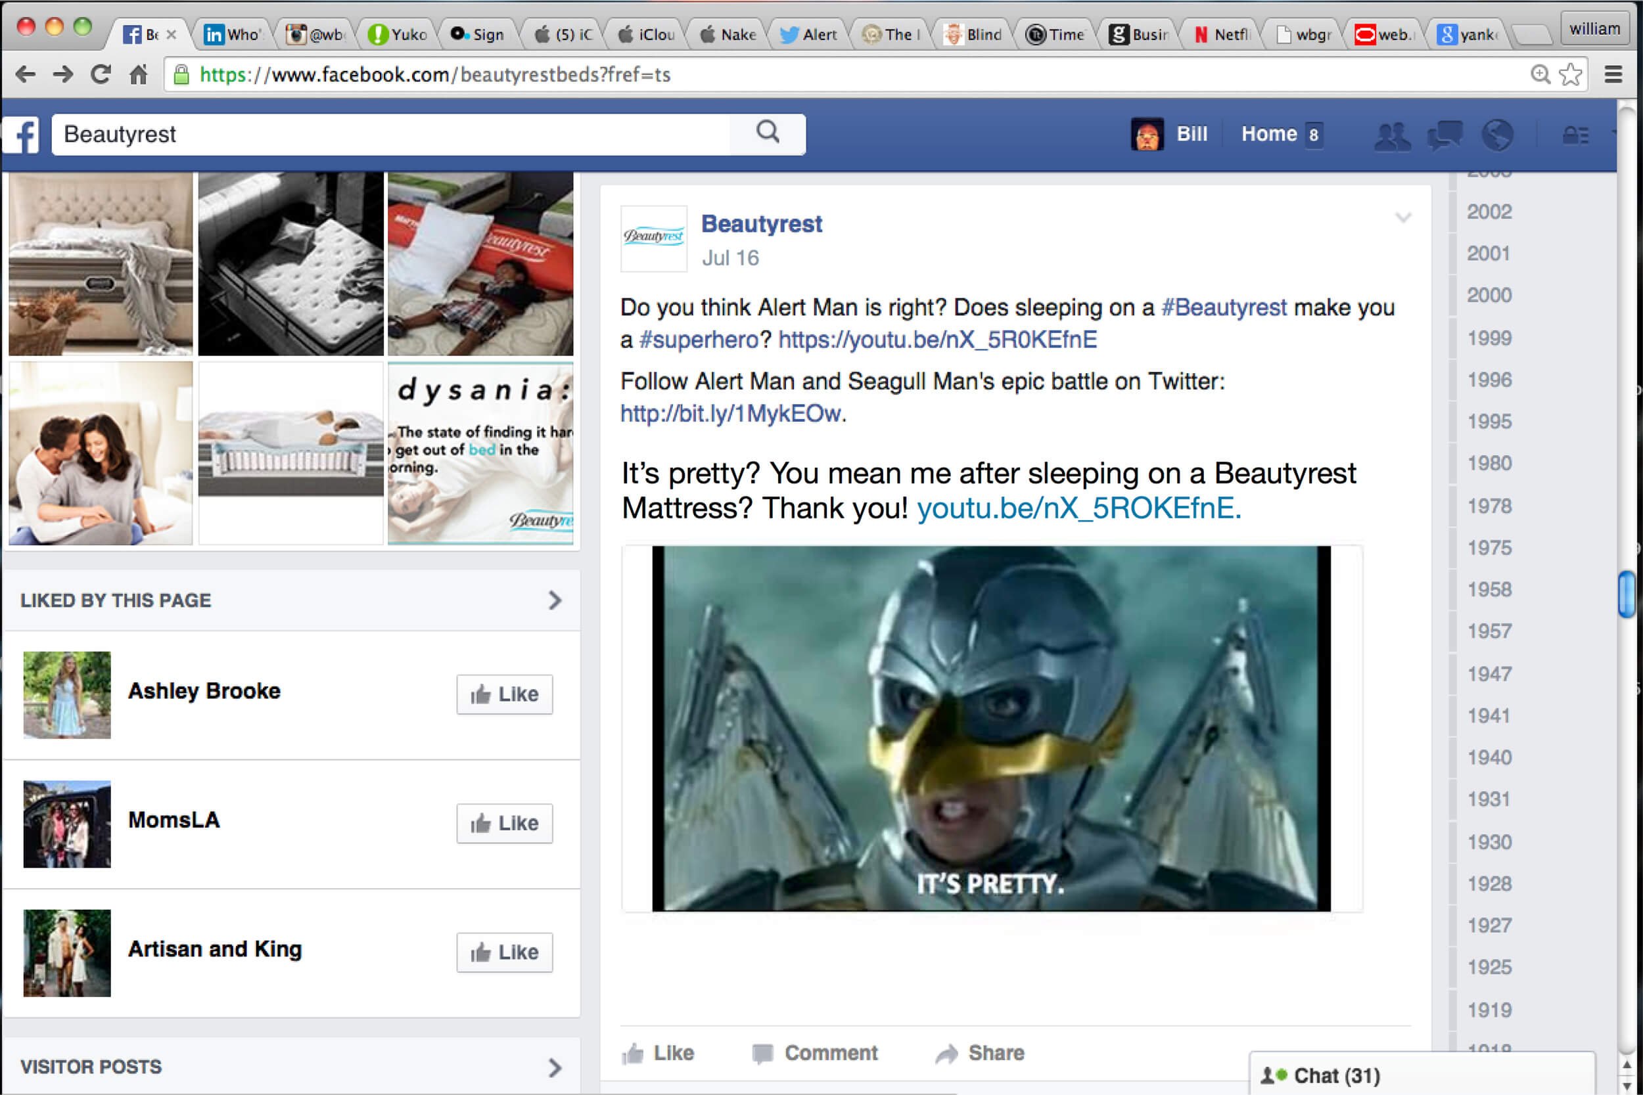Image resolution: width=1643 pixels, height=1095 pixels.
Task: Click the #superhero hashtag
Action: [699, 340]
